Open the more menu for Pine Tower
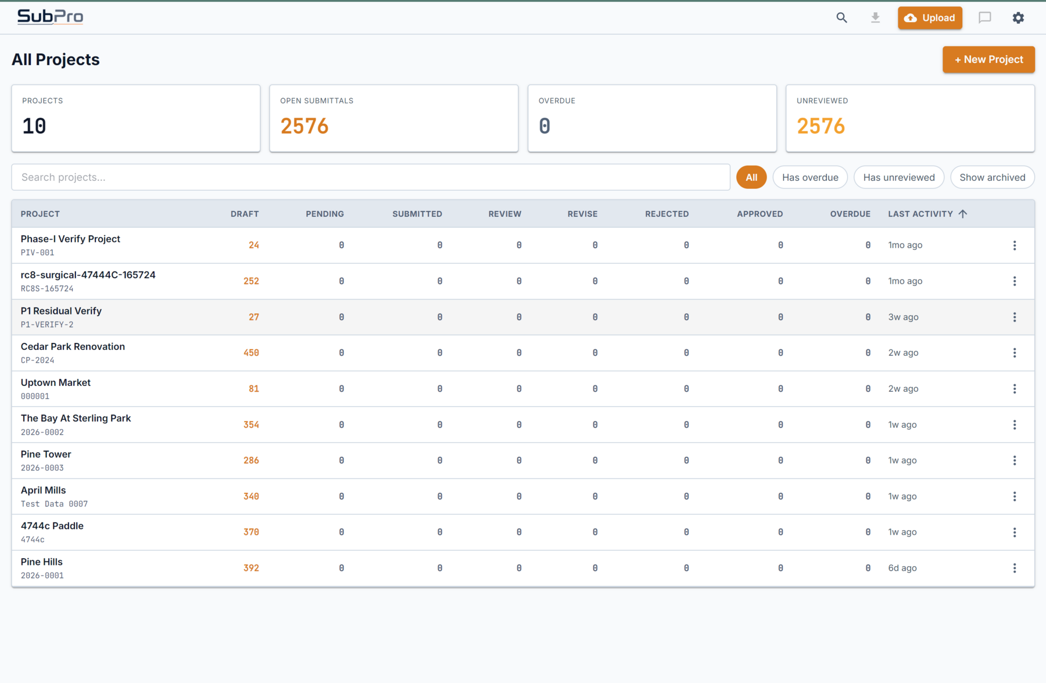The image size is (1046, 683). click(x=1015, y=460)
